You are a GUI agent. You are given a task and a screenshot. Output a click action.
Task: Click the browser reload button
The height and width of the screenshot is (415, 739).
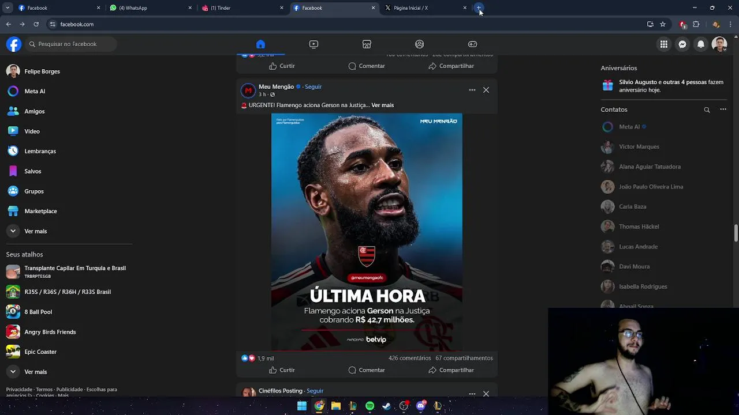point(36,24)
